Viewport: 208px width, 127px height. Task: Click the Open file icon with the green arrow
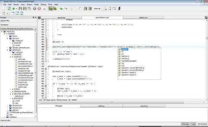pyautogui.click(x=9, y=9)
